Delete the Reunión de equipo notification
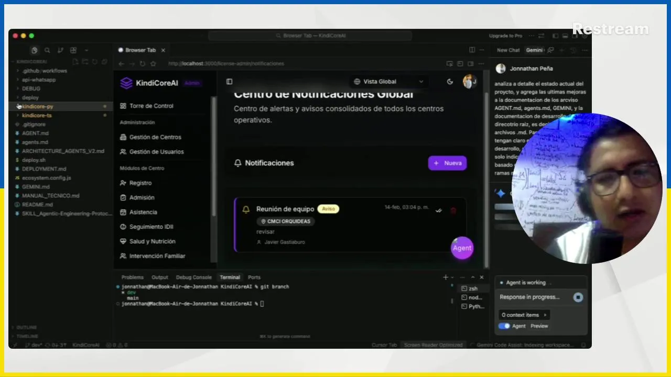 point(453,210)
